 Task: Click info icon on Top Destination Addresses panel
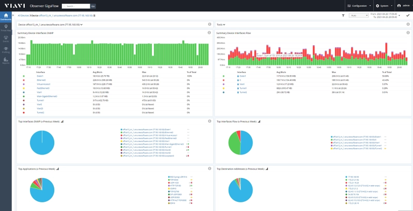click(408, 168)
